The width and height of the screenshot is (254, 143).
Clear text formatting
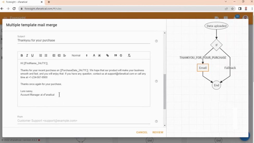[x=129, y=55]
